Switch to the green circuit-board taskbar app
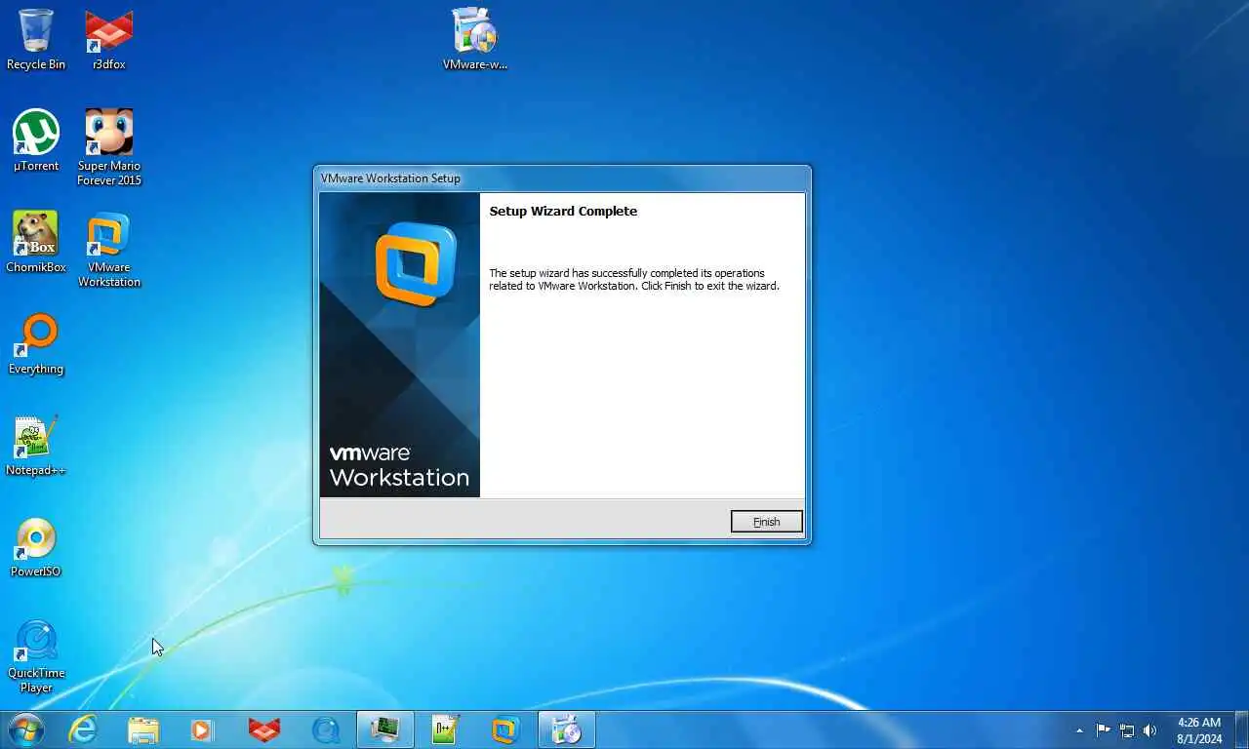 coord(385,729)
